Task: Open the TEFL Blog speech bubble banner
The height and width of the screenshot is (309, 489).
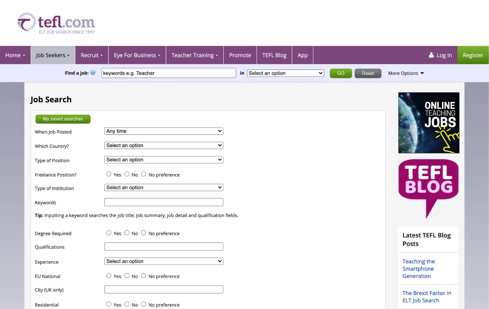Action: pos(428,189)
